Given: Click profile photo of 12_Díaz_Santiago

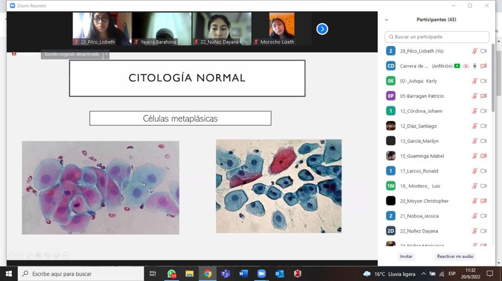Looking at the screenshot, I should tap(391, 126).
